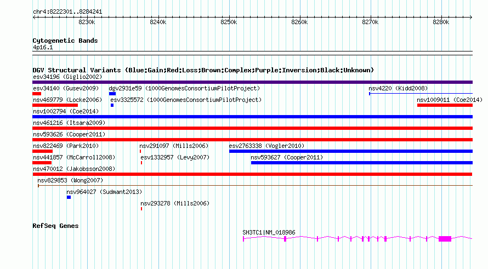Select the nsv829853 (Wong2007) label
Image resolution: width=488 pixels, height=269 pixels.
(70, 180)
